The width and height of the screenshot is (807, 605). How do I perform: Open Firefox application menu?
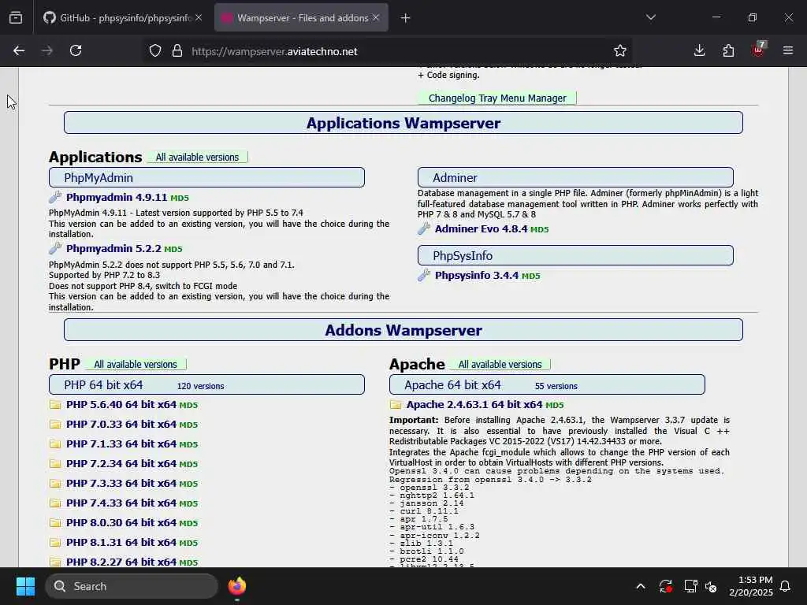(x=788, y=51)
